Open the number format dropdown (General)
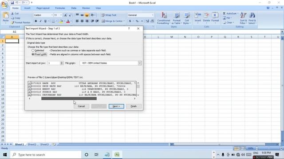 pyautogui.click(x=153, y=15)
